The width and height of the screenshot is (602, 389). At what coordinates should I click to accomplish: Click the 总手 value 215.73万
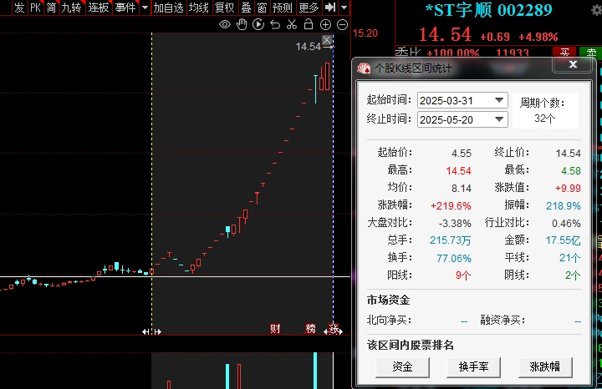coord(450,240)
